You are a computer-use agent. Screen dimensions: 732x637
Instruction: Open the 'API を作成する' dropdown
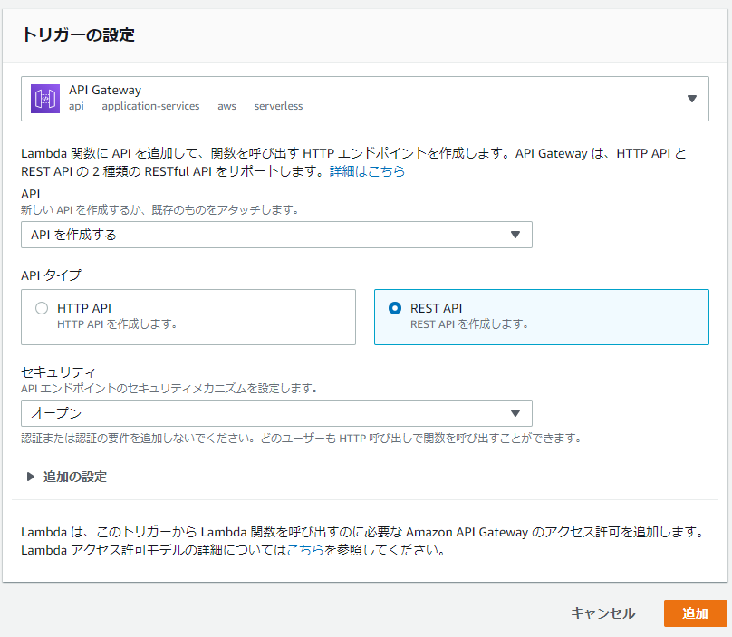[x=276, y=235]
